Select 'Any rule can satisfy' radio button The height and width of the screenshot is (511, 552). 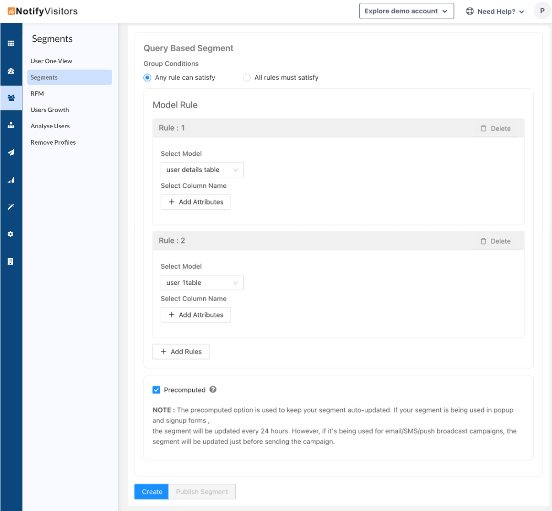[x=147, y=78]
